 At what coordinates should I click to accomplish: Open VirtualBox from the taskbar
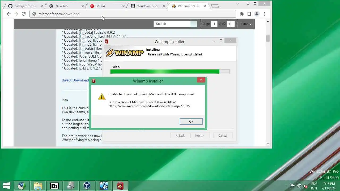87,186
